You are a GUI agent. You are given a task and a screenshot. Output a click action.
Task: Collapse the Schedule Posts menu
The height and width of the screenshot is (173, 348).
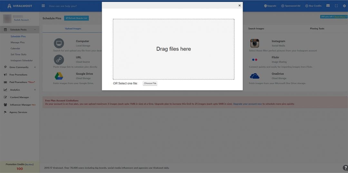click(x=35, y=30)
